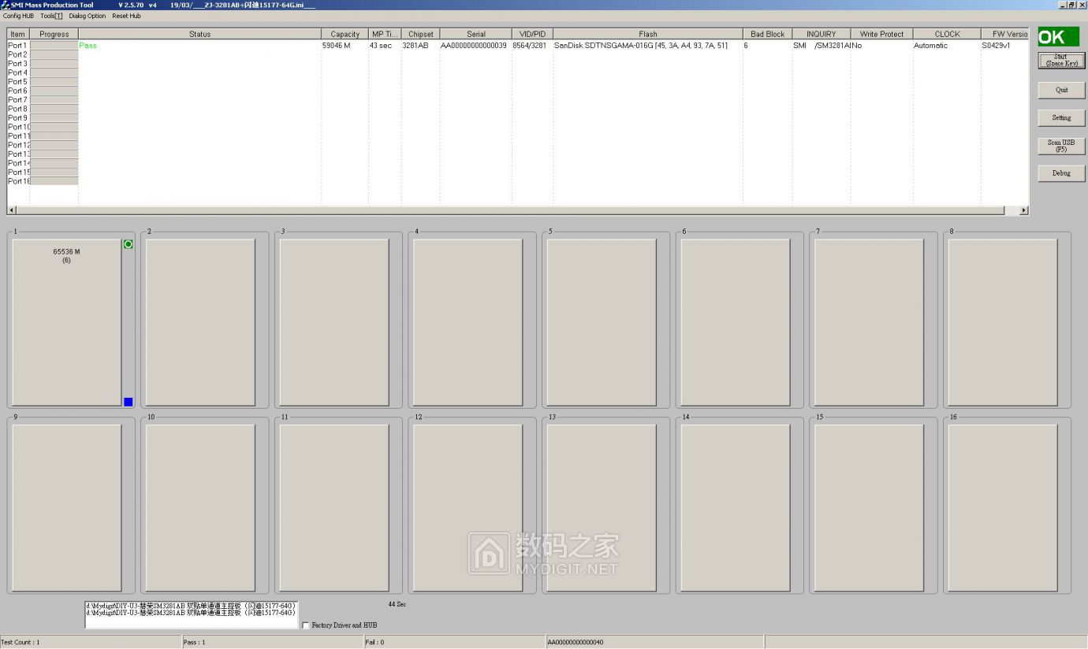The height and width of the screenshot is (649, 1088).
Task: Click the Start (Space Key) button
Action: (x=1061, y=61)
